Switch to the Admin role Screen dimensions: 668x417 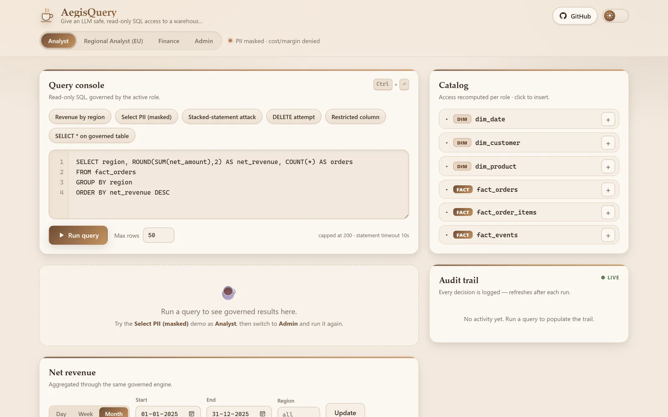click(204, 41)
